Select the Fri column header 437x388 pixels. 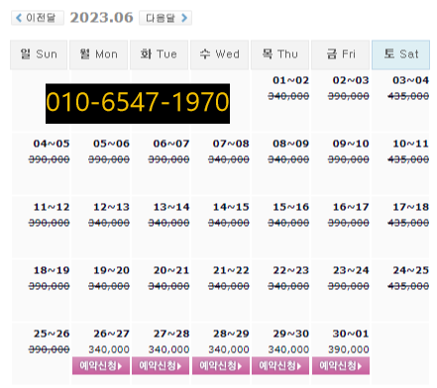[340, 54]
